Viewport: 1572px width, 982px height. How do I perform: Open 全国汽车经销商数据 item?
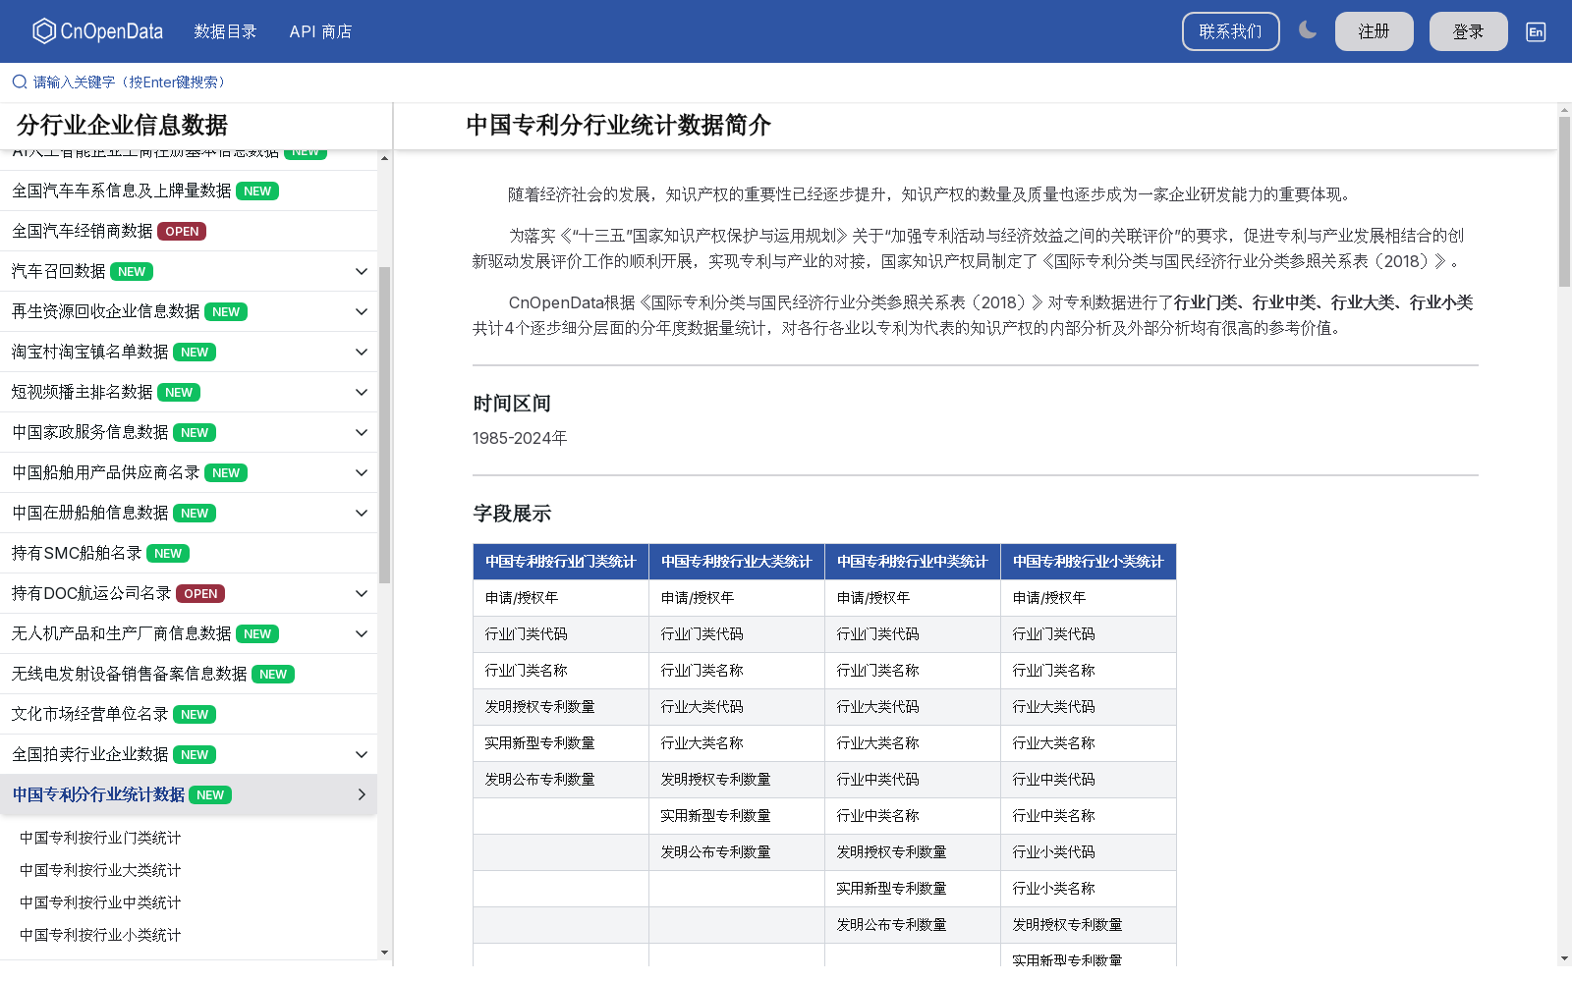coord(189,231)
